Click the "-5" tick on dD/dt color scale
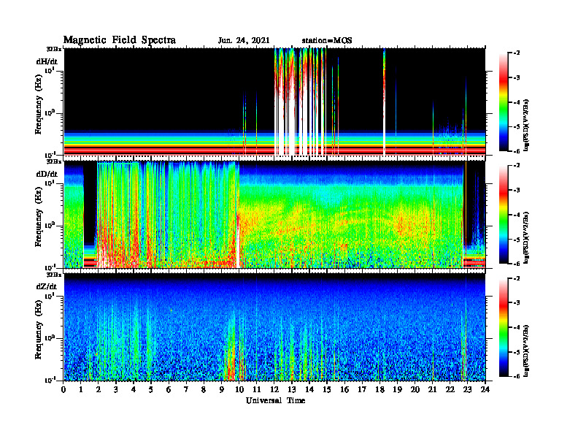This screenshot has height=447, width=578. (517, 240)
